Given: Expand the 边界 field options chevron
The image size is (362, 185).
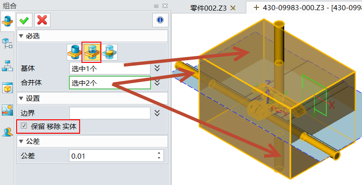Looking at the screenshot, I should click(157, 112).
